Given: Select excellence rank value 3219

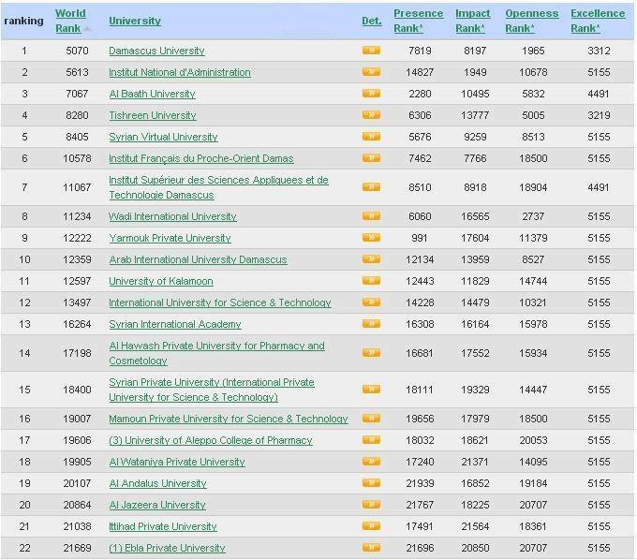Looking at the screenshot, I should tap(599, 115).
